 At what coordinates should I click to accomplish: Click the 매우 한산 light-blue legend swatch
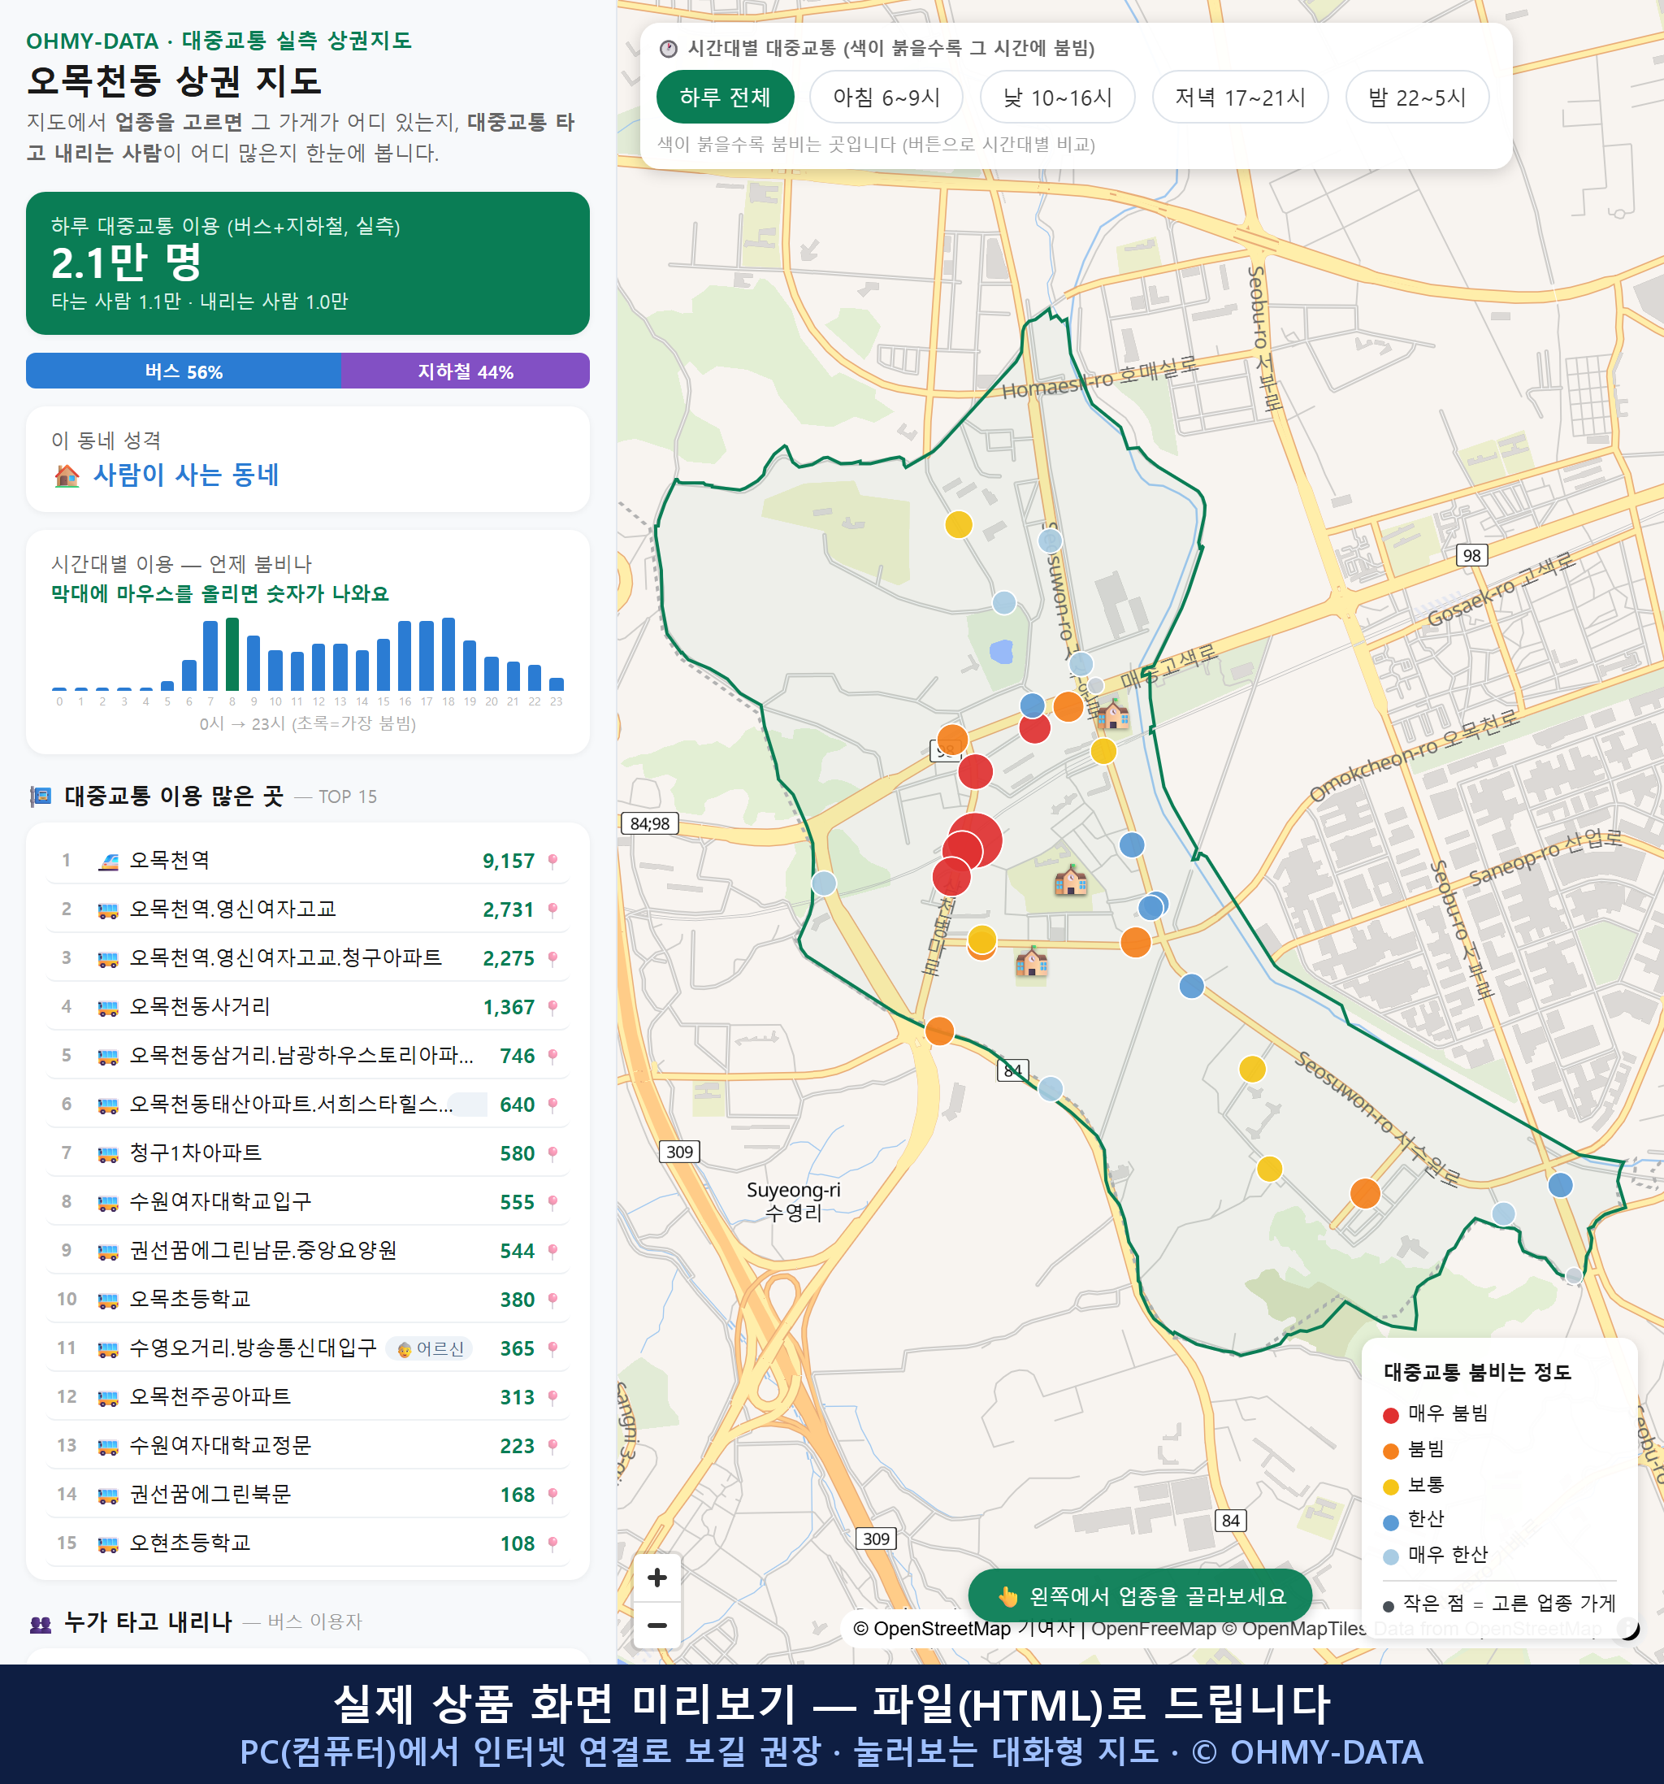tap(1391, 1557)
